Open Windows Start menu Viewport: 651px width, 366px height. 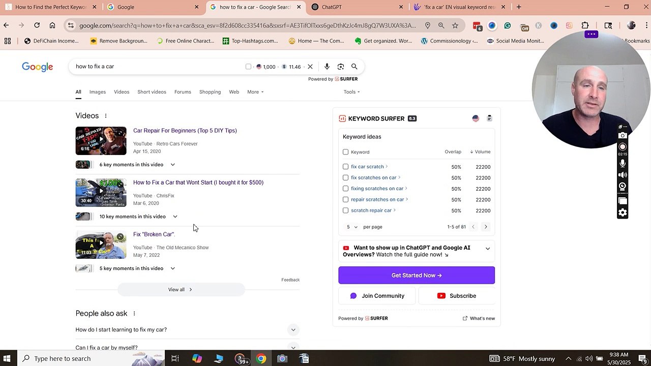(7, 359)
